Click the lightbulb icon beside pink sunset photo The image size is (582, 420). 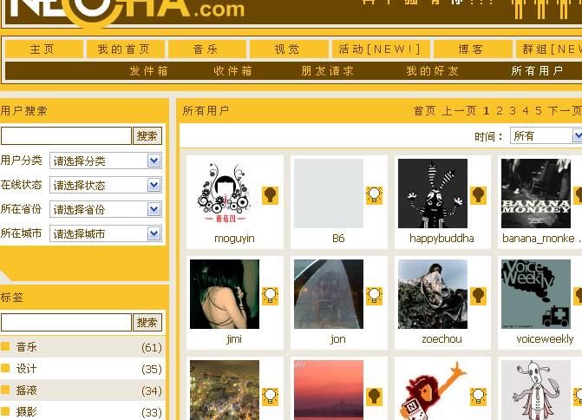tap(374, 397)
